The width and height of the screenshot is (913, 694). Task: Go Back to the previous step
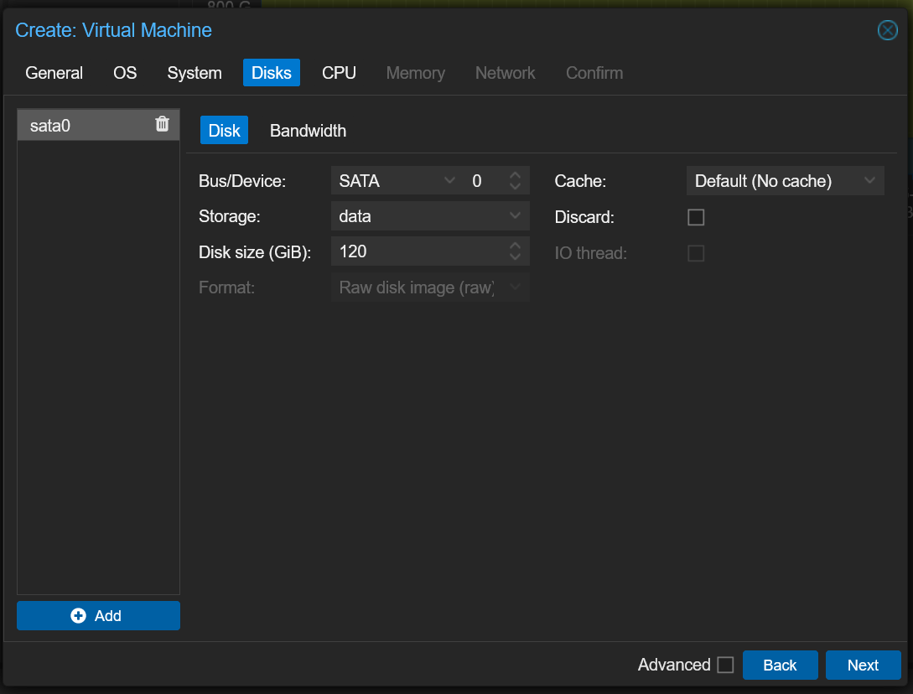point(780,665)
